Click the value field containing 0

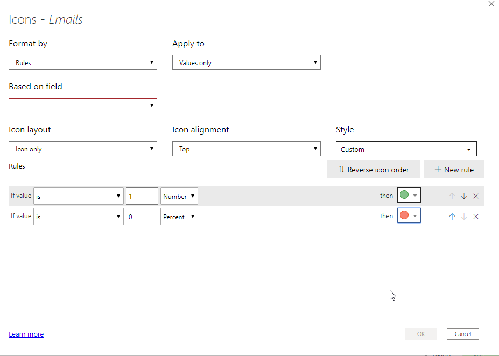[x=142, y=217]
